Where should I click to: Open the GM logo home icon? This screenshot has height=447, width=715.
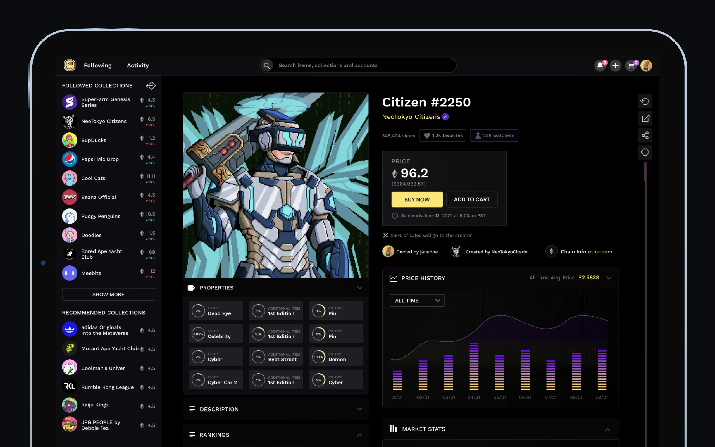click(x=70, y=65)
